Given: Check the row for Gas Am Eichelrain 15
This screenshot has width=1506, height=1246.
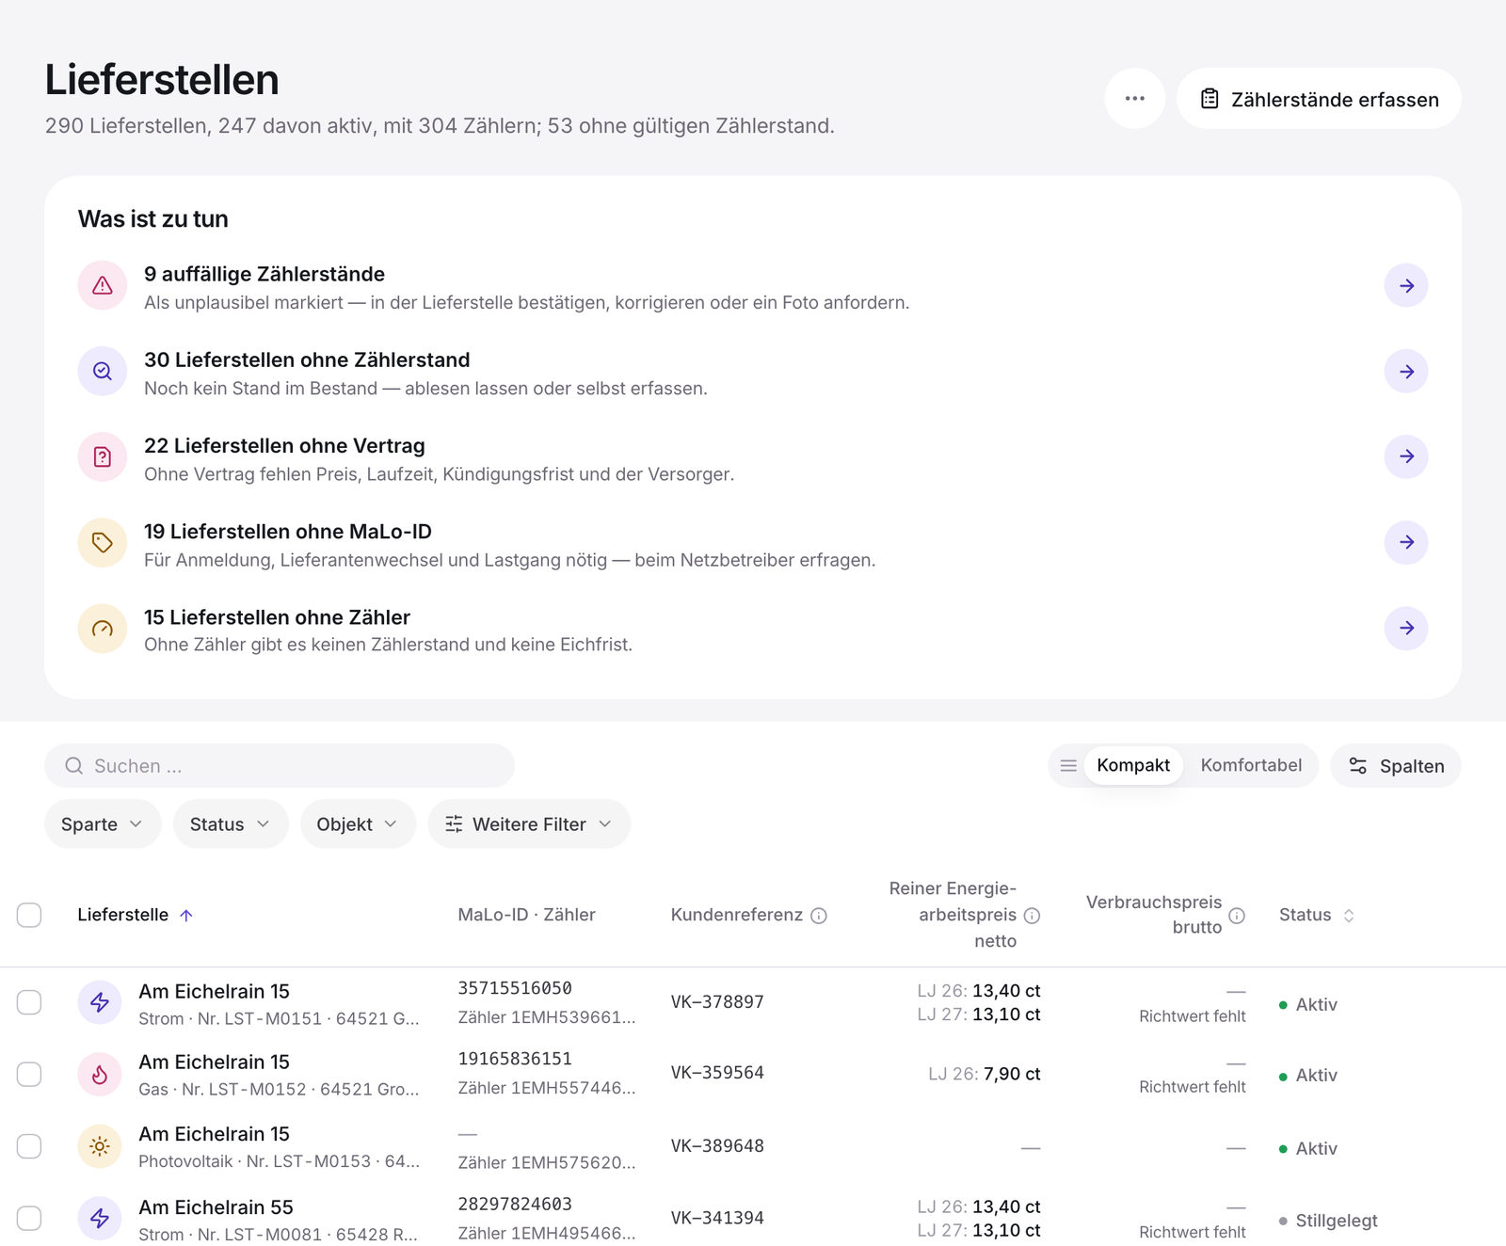Looking at the screenshot, I should coord(29,1075).
